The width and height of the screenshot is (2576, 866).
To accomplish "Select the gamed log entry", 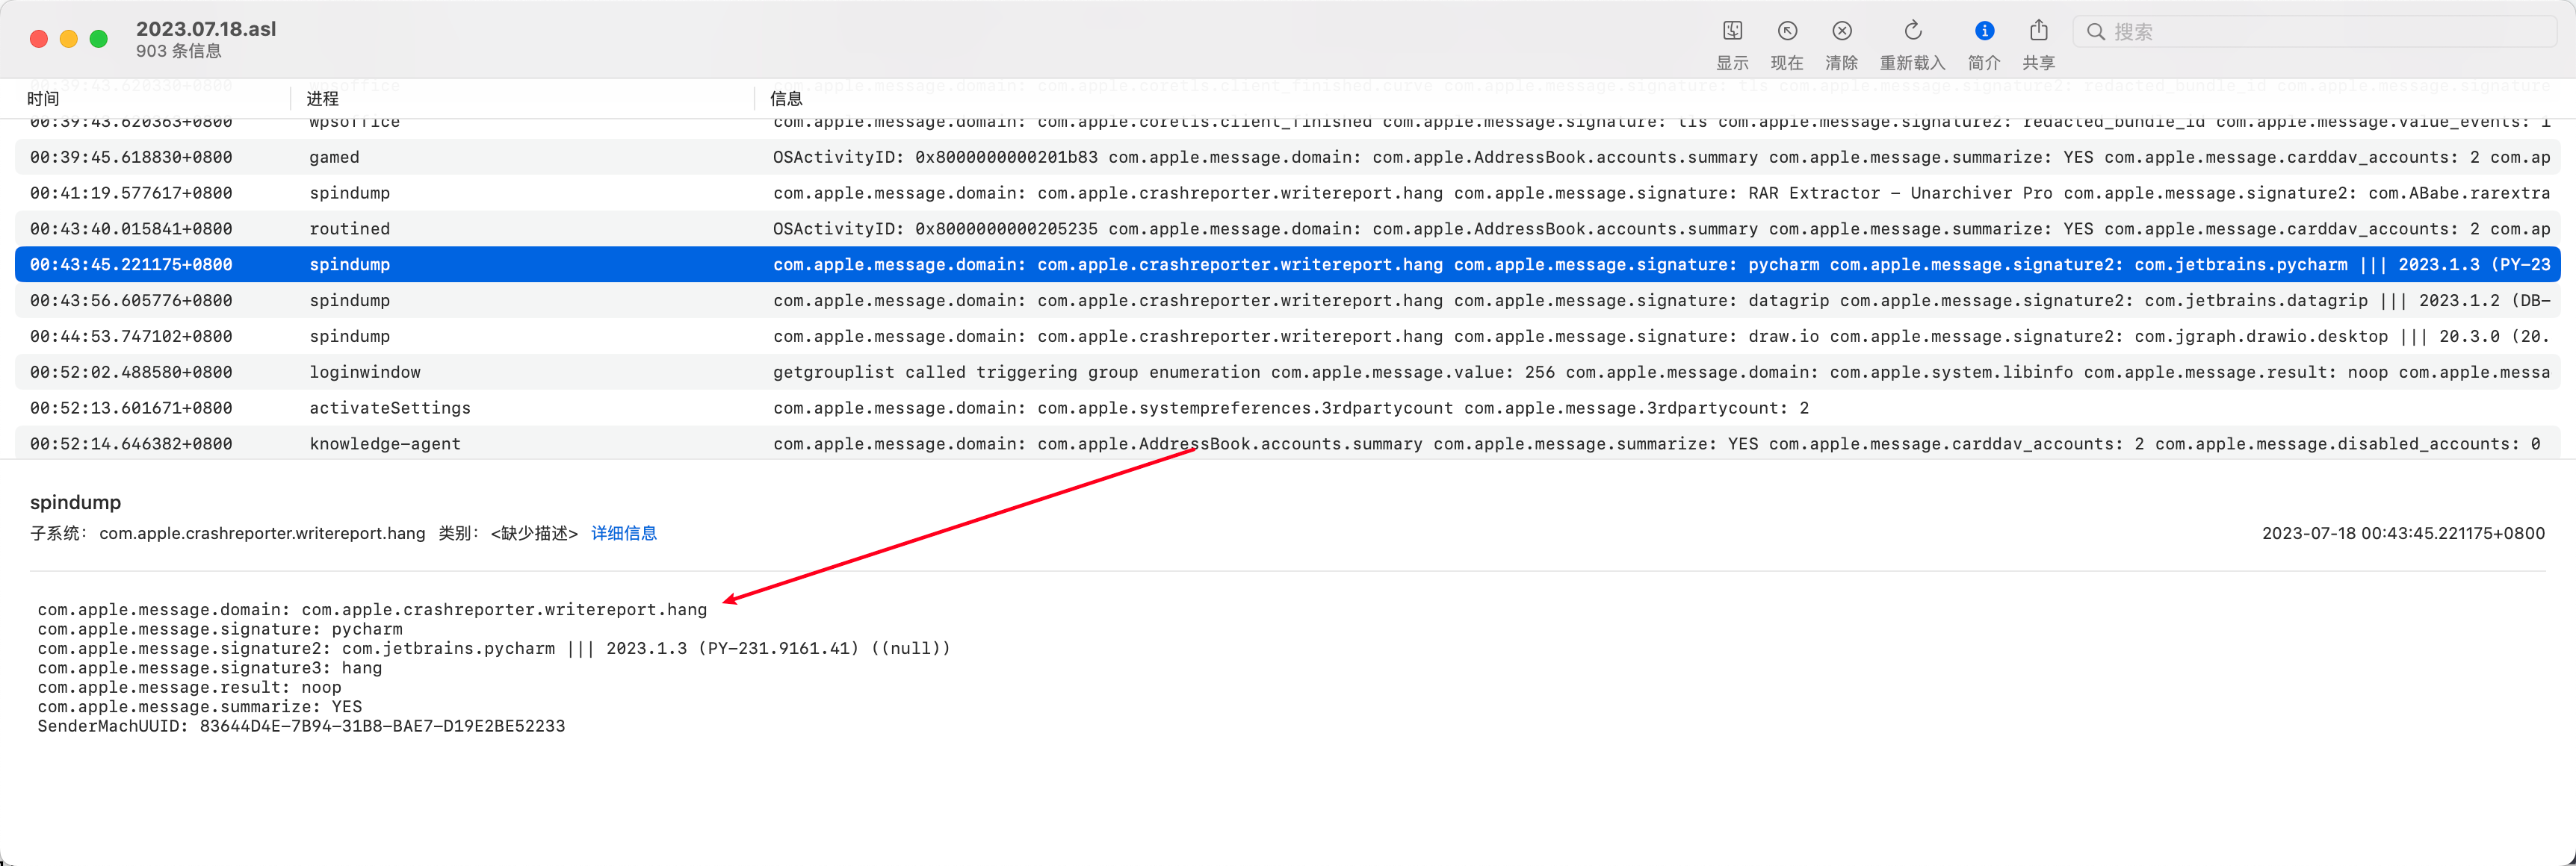I will tap(500, 157).
